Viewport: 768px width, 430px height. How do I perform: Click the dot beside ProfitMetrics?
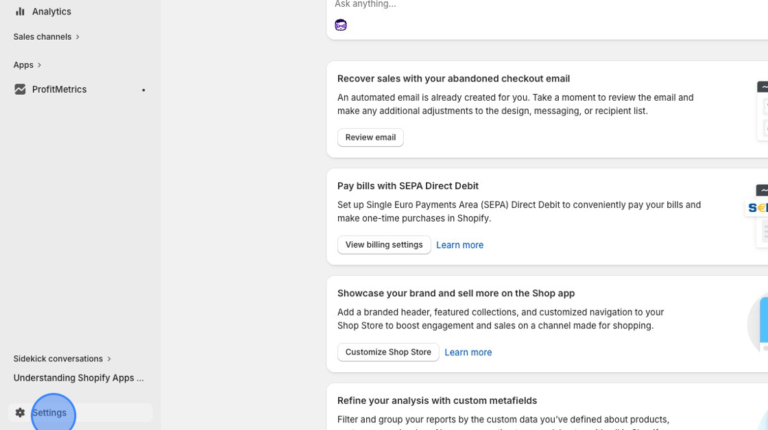coord(143,90)
